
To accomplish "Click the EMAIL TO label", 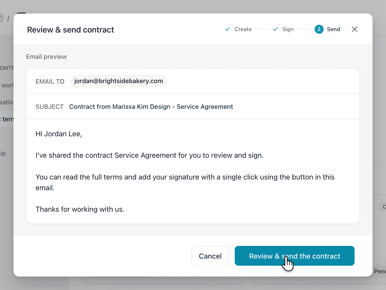I will point(50,81).
